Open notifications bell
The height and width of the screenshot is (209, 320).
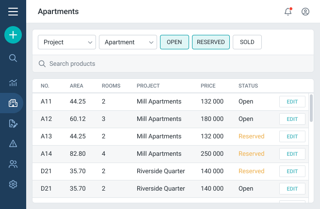[x=288, y=12]
